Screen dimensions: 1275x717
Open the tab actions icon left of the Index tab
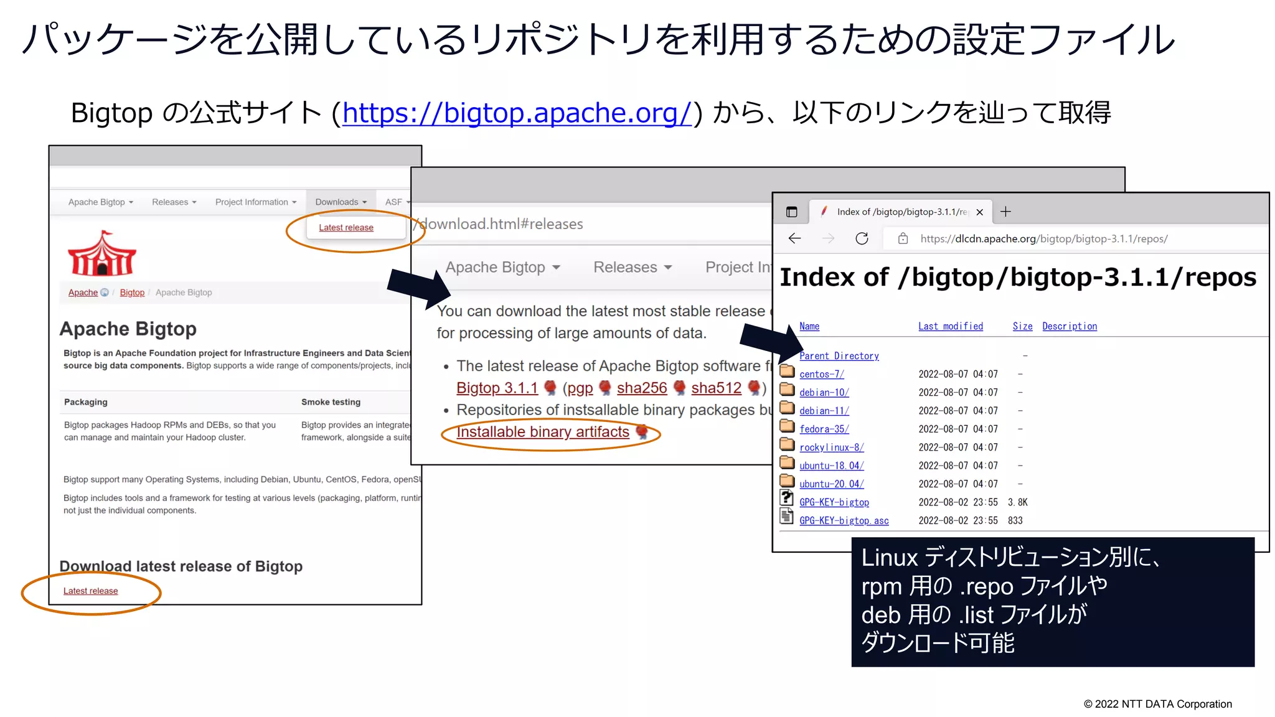[791, 212]
